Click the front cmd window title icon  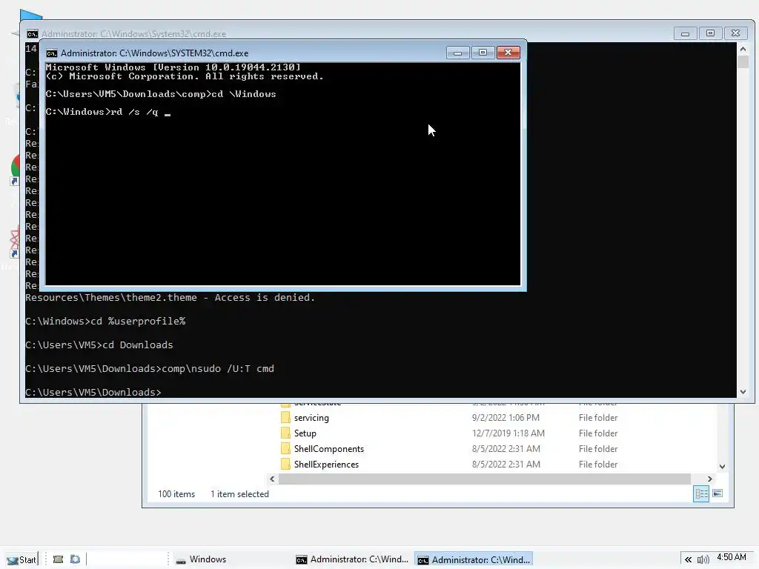point(51,53)
